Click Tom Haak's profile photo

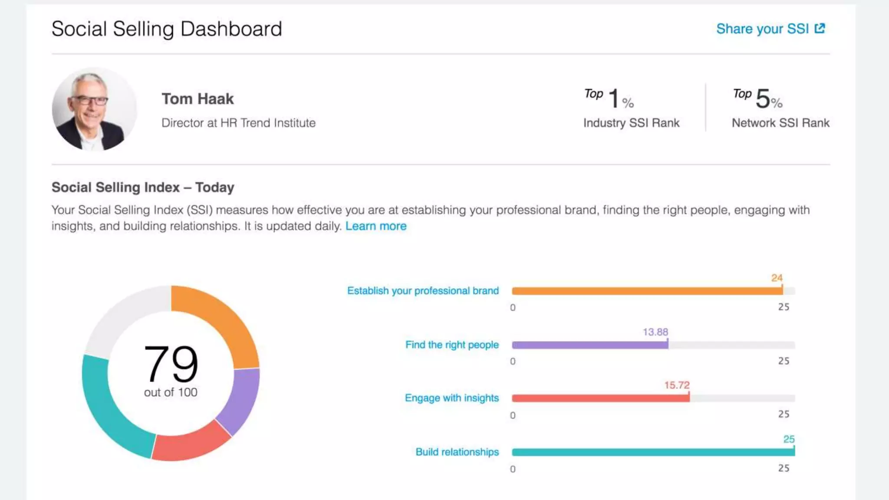[94, 109]
